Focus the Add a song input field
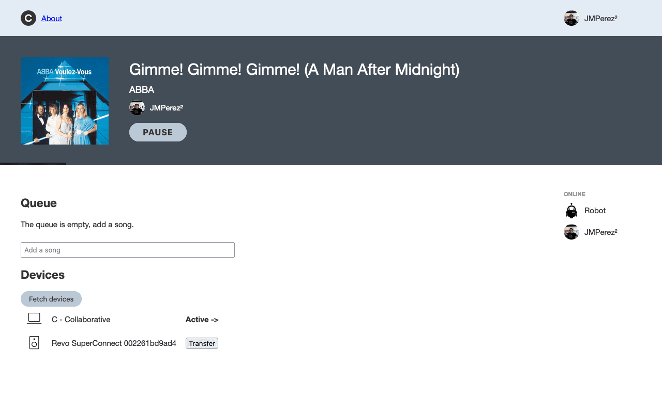662x413 pixels. coord(128,250)
